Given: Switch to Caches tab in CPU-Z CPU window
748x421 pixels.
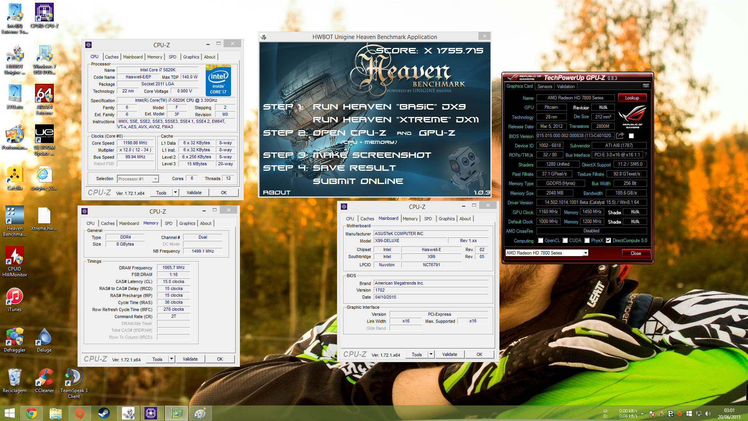Looking at the screenshot, I should coord(112,57).
